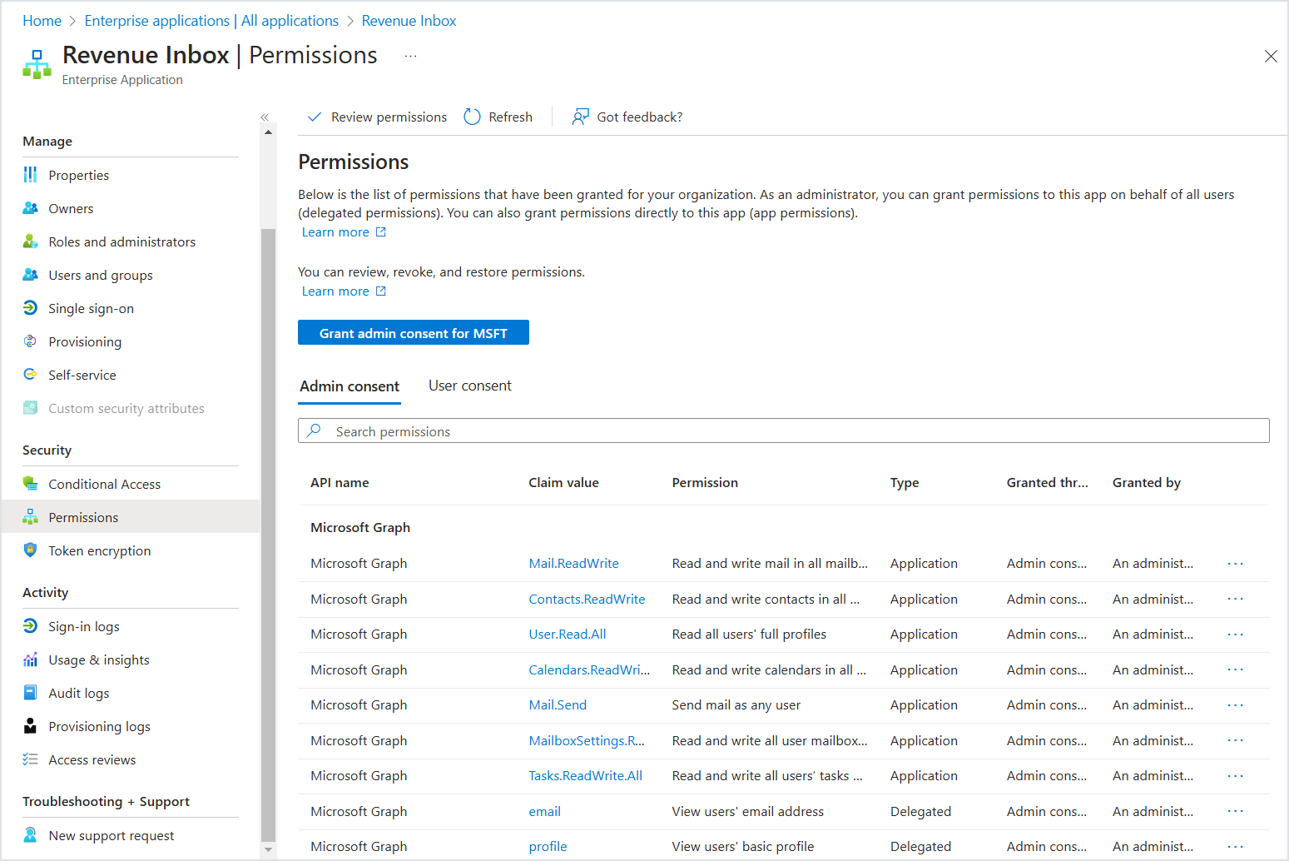
Task: Open more actions for Calendars.ReadWrite row
Action: tap(1236, 670)
